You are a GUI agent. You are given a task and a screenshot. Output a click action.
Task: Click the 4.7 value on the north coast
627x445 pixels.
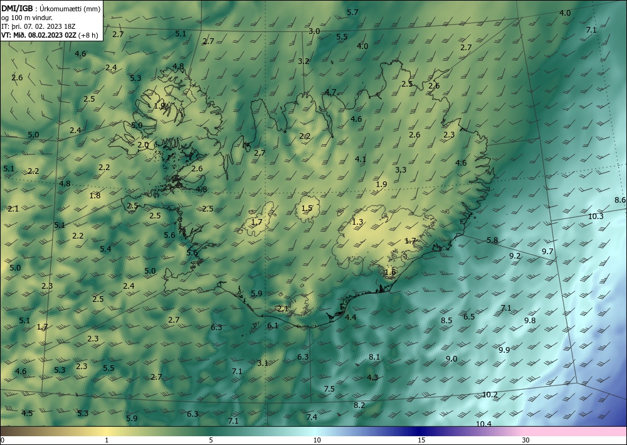pyautogui.click(x=330, y=92)
